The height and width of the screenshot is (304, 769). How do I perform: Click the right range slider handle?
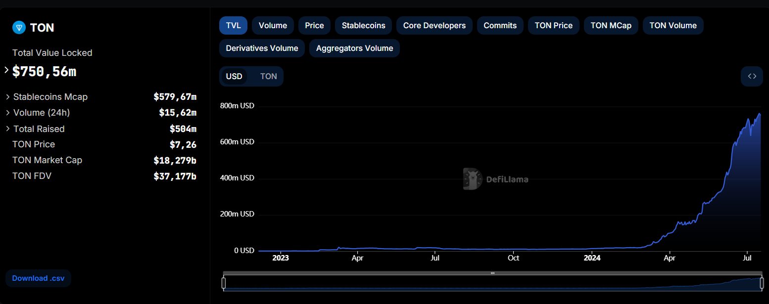tap(762, 283)
